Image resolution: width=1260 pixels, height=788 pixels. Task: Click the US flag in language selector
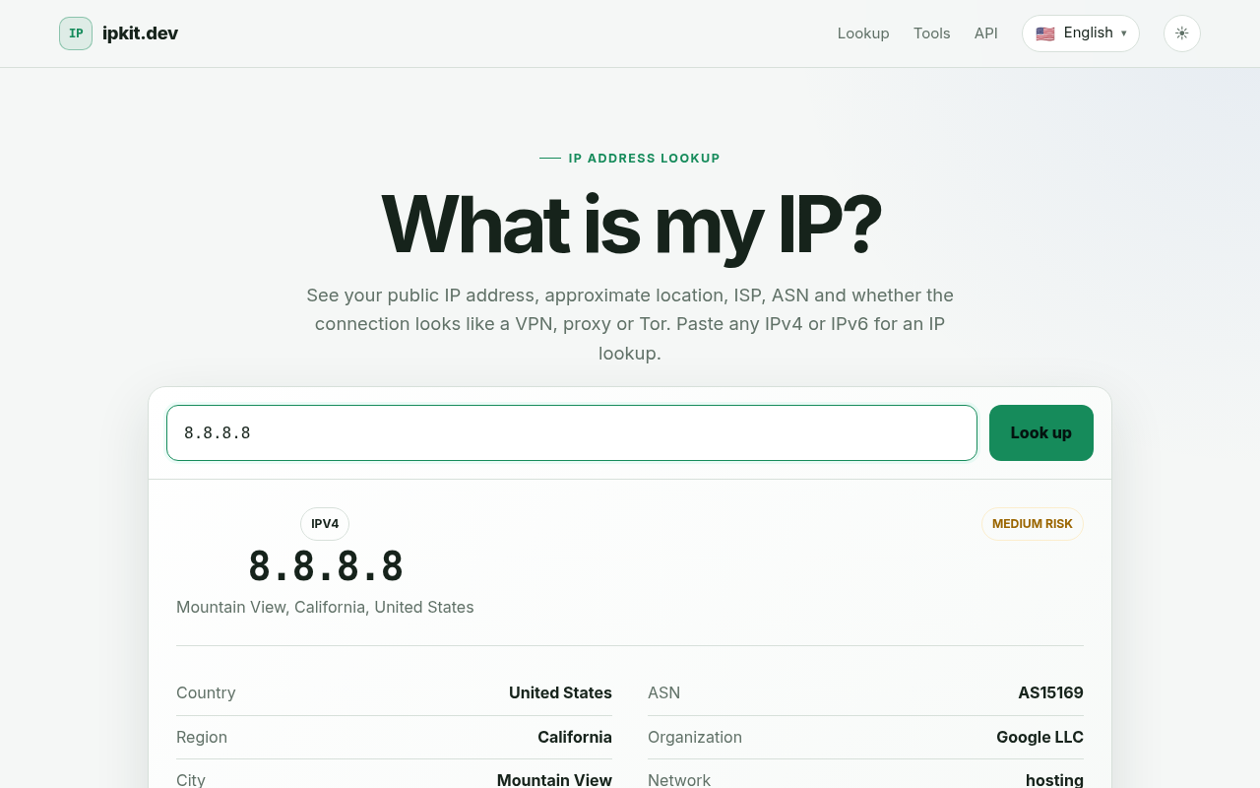pyautogui.click(x=1045, y=33)
